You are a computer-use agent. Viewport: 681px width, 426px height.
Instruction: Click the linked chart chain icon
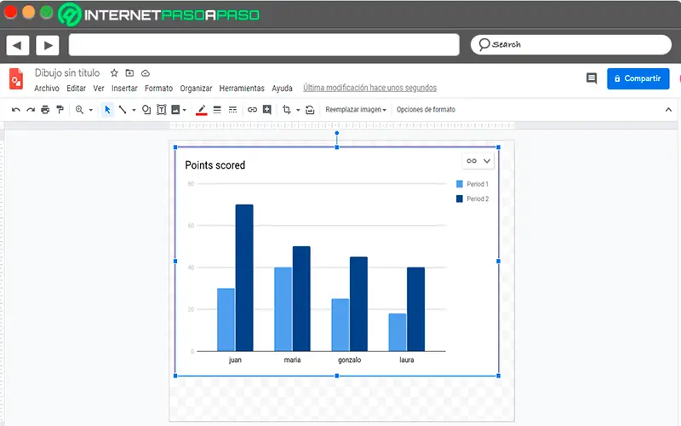(x=472, y=161)
